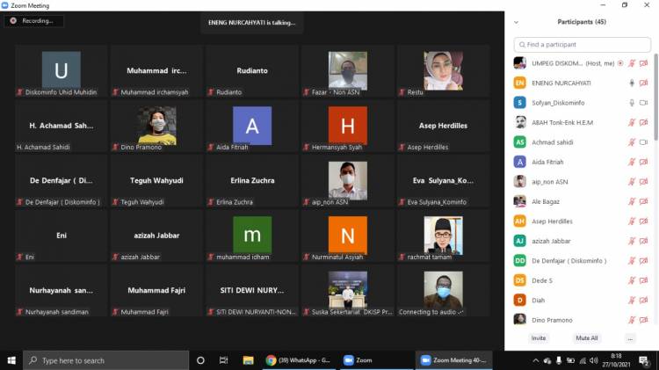Open the more options ellipsis below participants

click(x=630, y=337)
